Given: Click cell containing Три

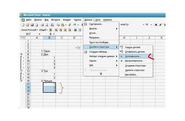Looking at the screenshot, I should coord(49,71).
